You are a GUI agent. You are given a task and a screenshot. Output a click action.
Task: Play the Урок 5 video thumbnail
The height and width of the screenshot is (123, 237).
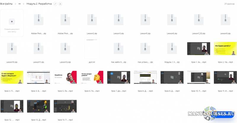(x=65, y=77)
